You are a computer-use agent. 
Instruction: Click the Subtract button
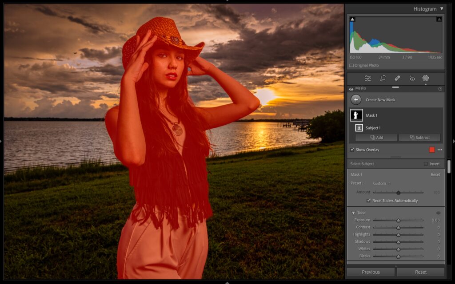tap(419, 138)
